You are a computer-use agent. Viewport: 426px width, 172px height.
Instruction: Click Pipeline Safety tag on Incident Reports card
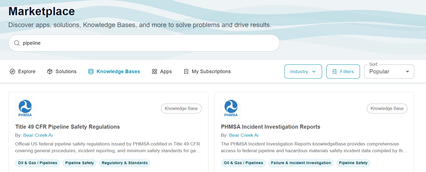click(353, 163)
